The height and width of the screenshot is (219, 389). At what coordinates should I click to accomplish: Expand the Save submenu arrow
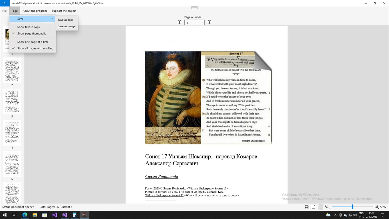[52, 19]
